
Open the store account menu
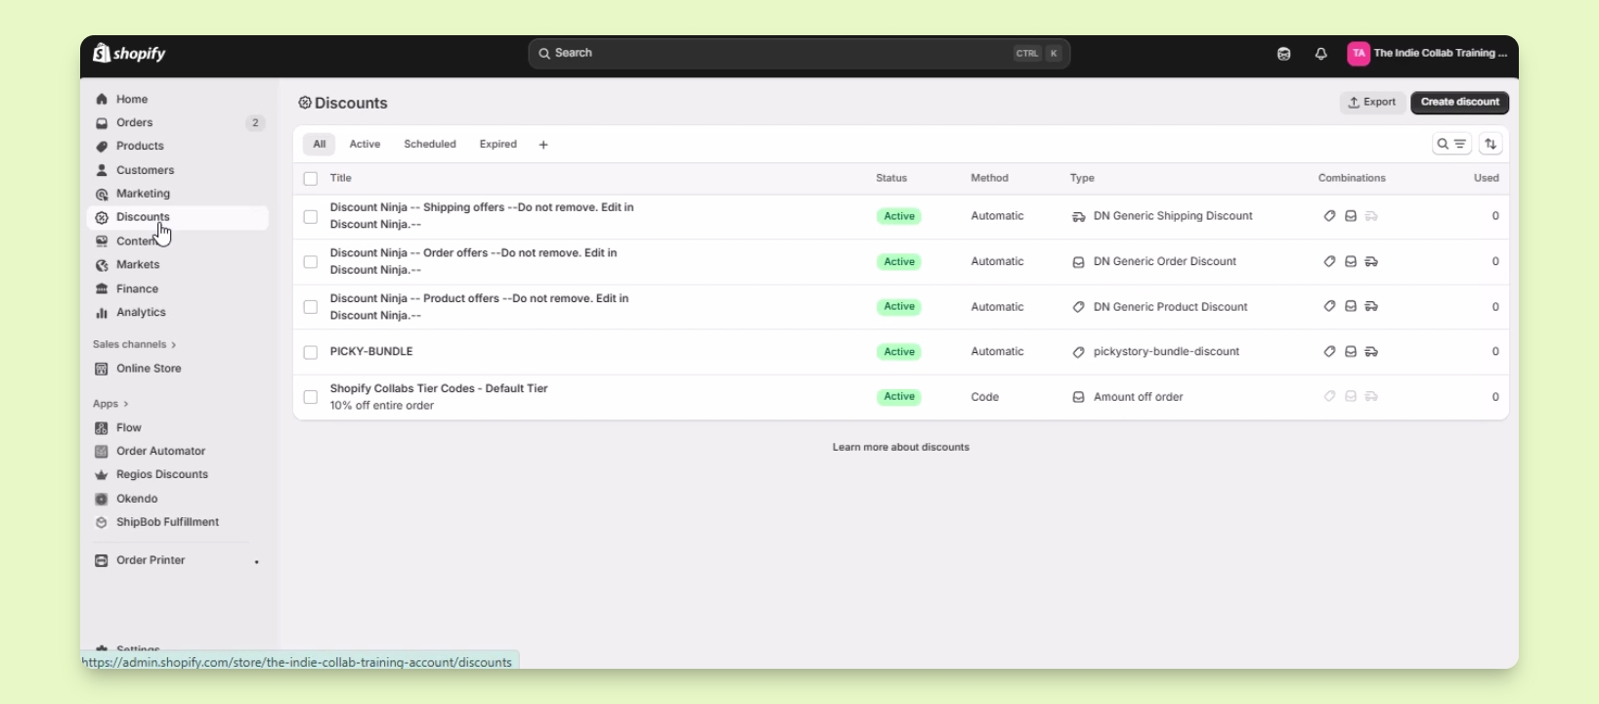(1427, 54)
